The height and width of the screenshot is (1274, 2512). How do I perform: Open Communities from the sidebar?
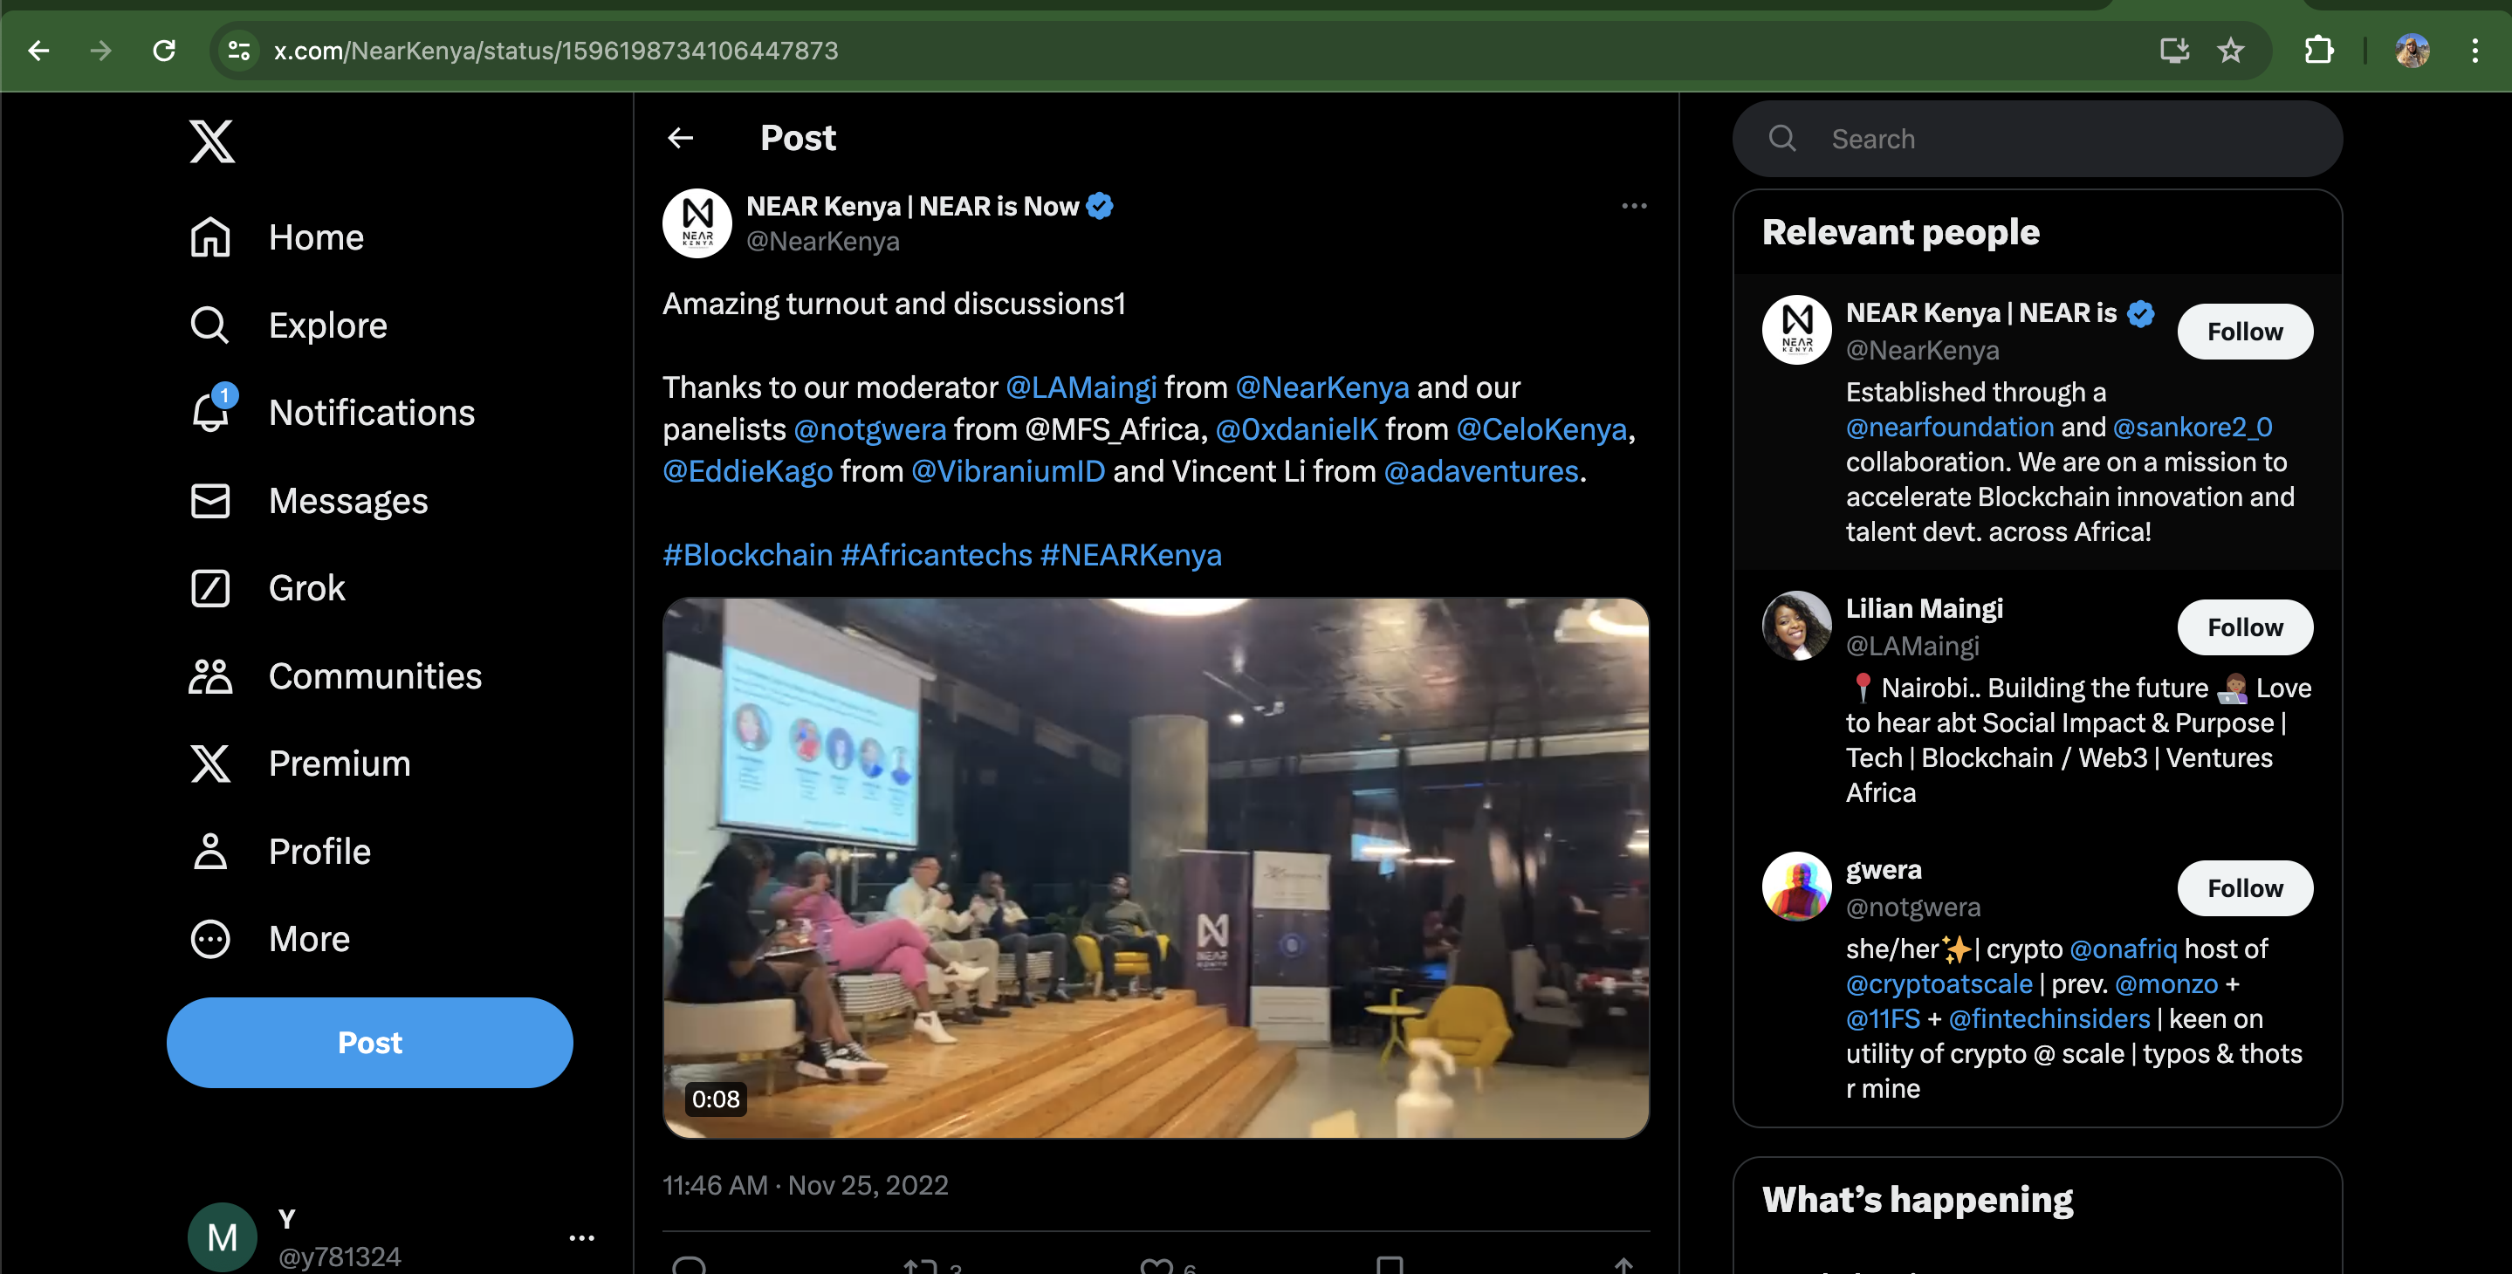point(335,676)
